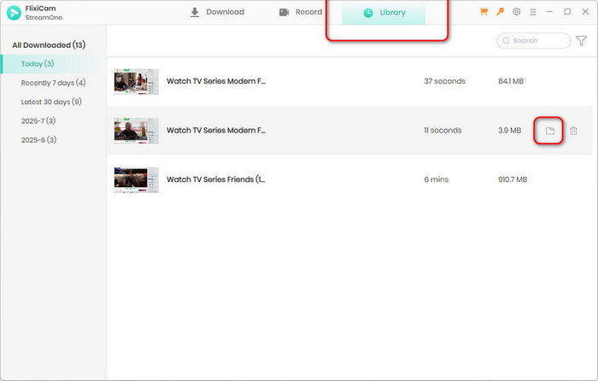The height and width of the screenshot is (381, 598).
Task: Open the 2025-7 (3) group
Action: coord(38,121)
